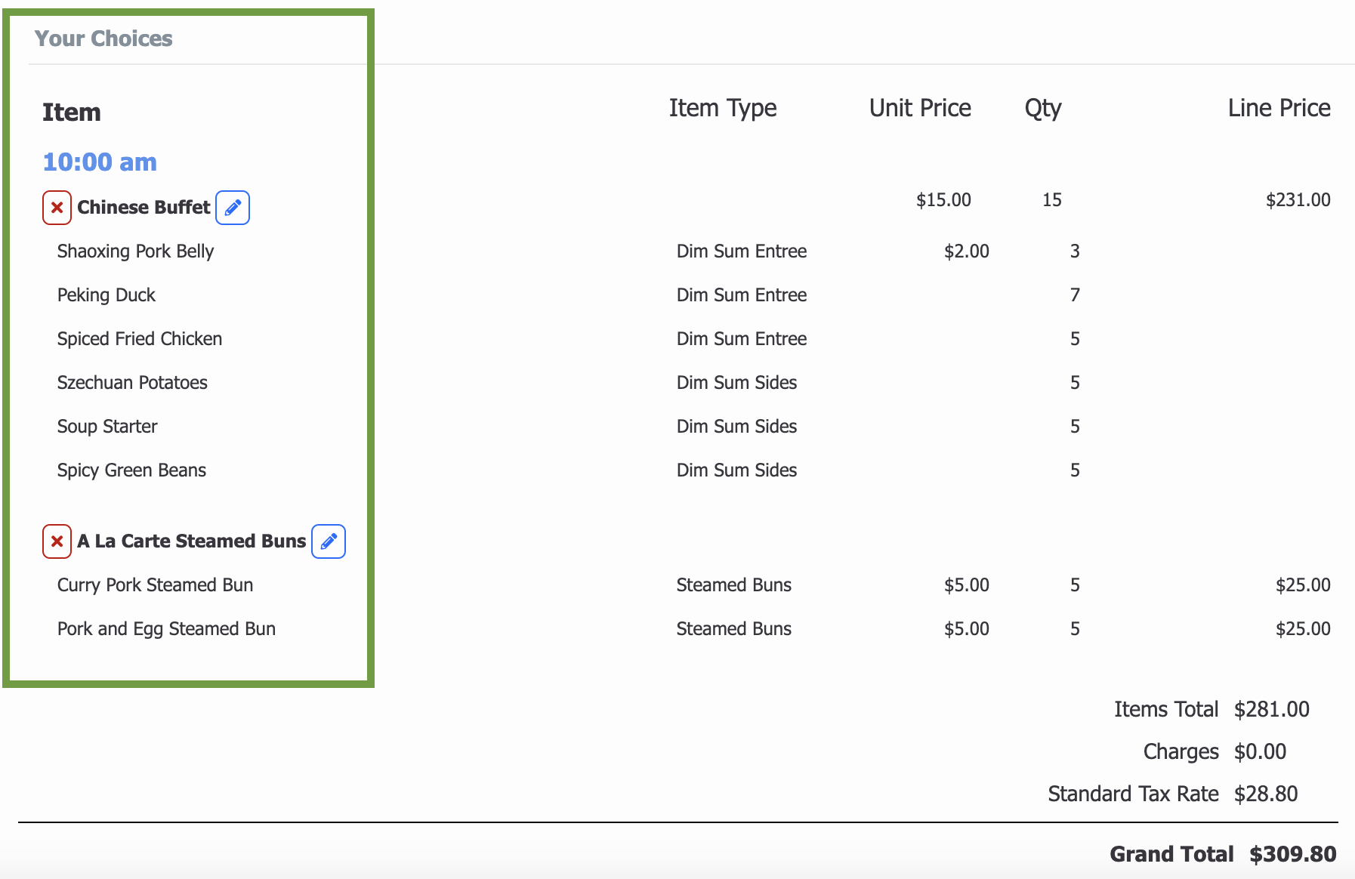1355x879 pixels.
Task: Select Spicy Green Beans item
Action: pyautogui.click(x=131, y=470)
